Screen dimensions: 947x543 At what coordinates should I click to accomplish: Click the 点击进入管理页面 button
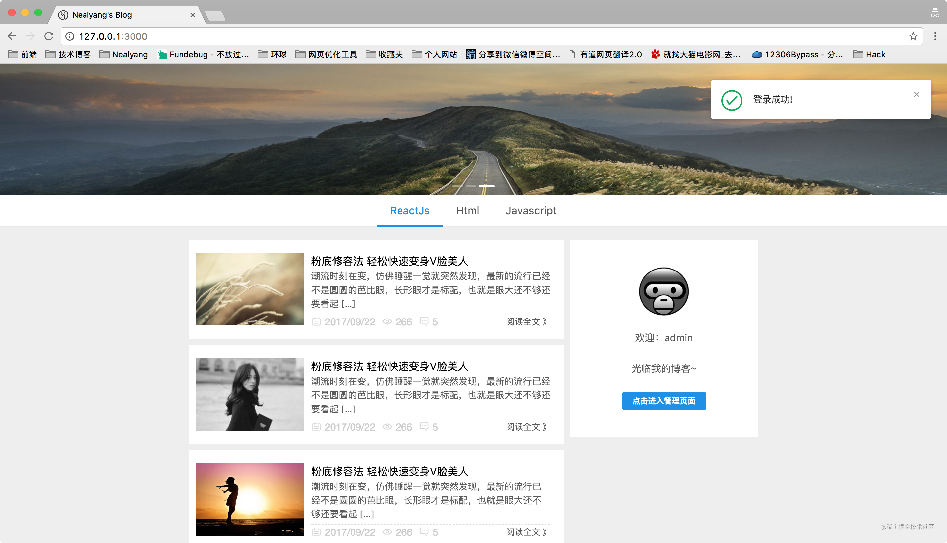tap(664, 401)
